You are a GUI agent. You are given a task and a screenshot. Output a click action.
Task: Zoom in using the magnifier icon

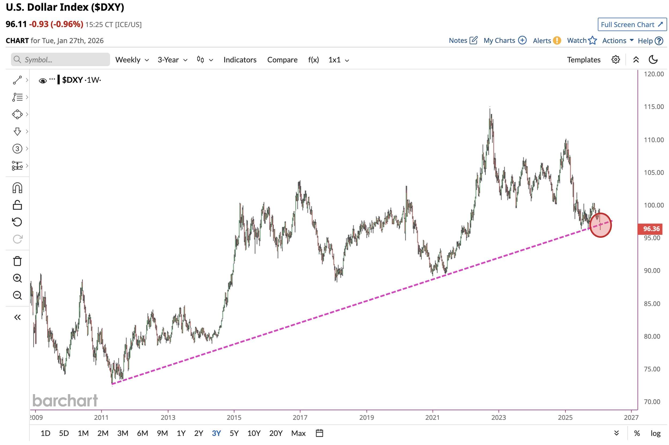pyautogui.click(x=17, y=278)
